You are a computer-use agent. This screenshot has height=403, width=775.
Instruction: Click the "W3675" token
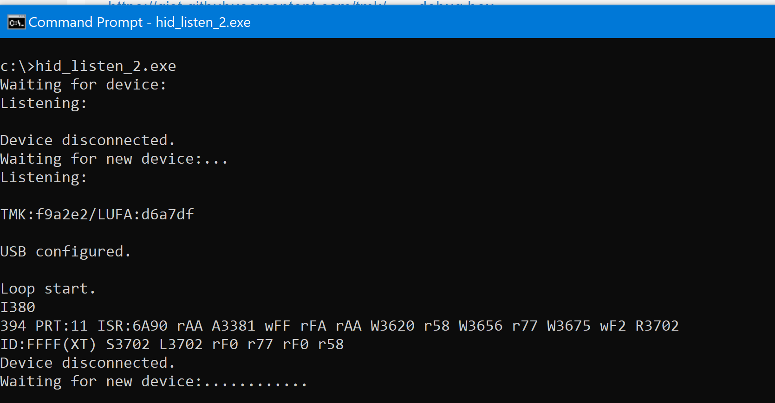pos(569,326)
